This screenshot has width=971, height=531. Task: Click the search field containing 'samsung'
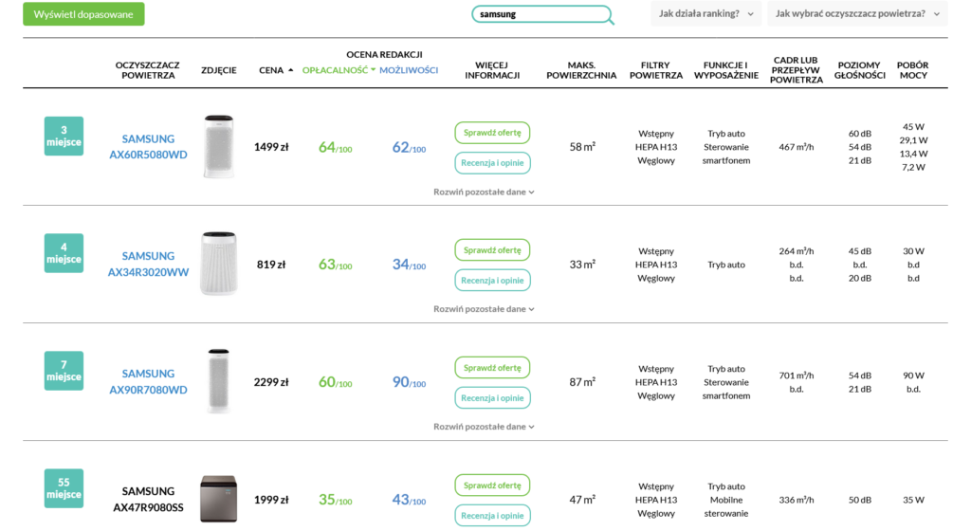click(536, 14)
